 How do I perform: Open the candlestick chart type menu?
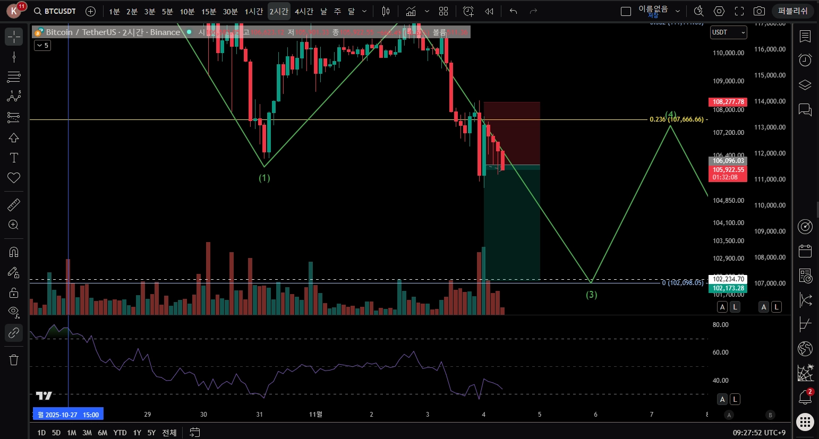[386, 11]
